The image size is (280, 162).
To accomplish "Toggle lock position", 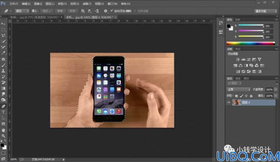I will (246, 96).
